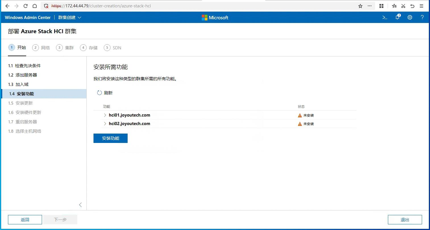Click the 刷新 refresh button
The image size is (430, 230).
point(105,93)
